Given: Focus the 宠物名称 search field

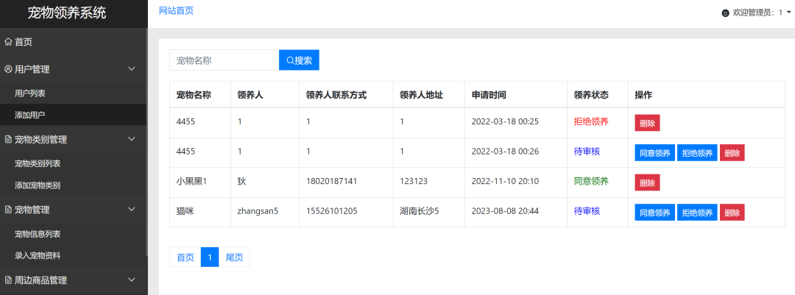Looking at the screenshot, I should pos(224,60).
